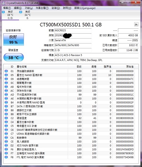Click status orb for attribute CA
Screen dimensions: 142x167
point(6,138)
